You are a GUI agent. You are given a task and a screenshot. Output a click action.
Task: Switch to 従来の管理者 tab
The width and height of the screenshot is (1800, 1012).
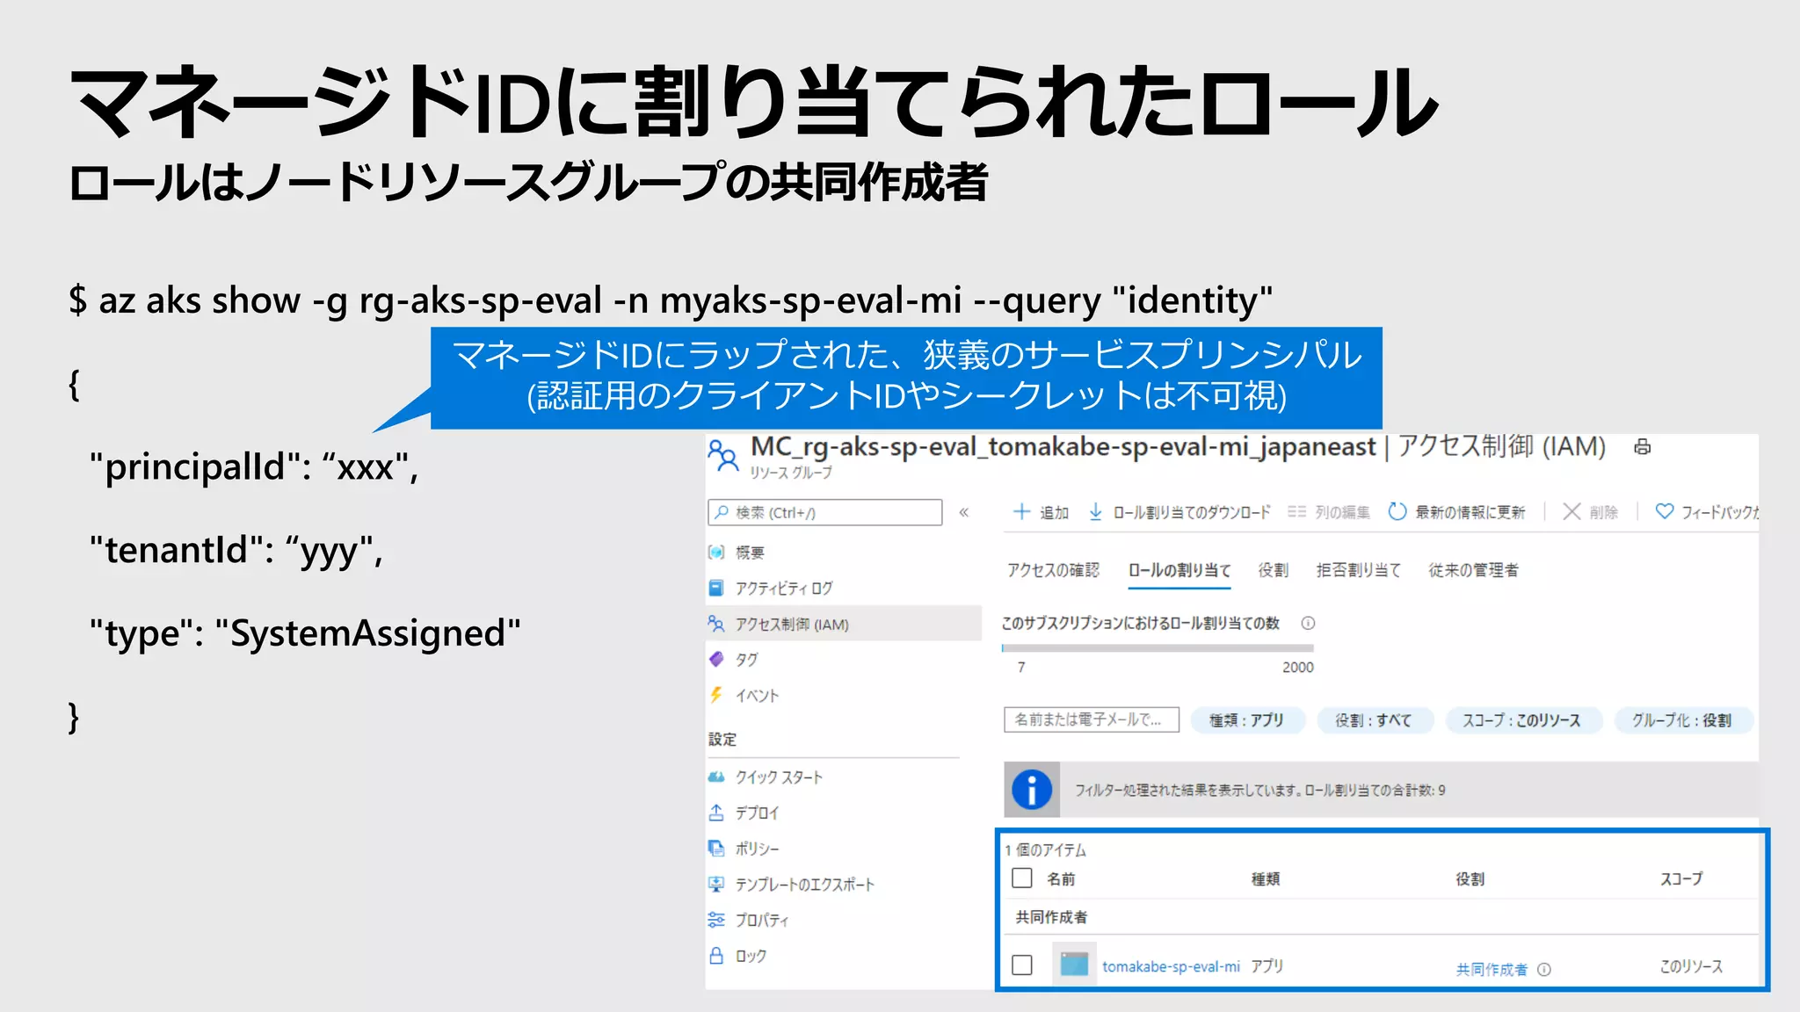point(1473,570)
